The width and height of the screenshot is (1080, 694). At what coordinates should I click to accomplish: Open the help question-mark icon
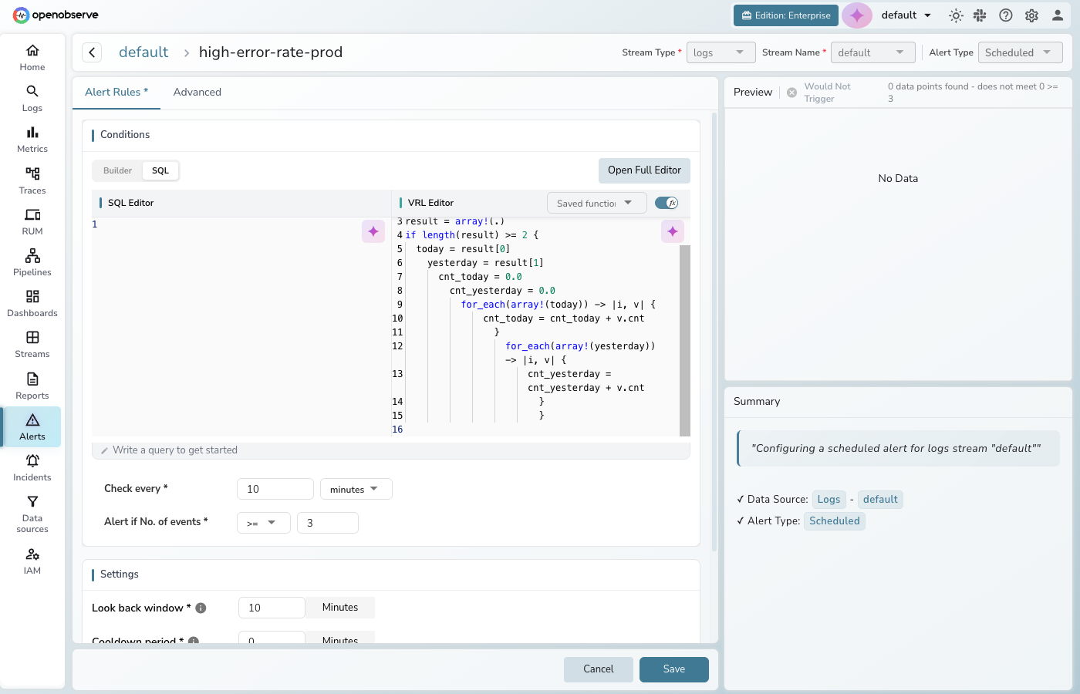pos(1006,15)
